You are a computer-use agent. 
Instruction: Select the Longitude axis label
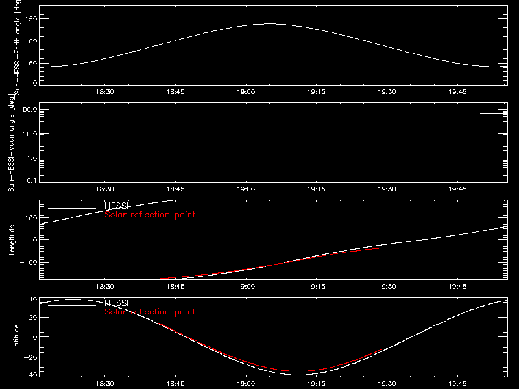(x=12, y=240)
